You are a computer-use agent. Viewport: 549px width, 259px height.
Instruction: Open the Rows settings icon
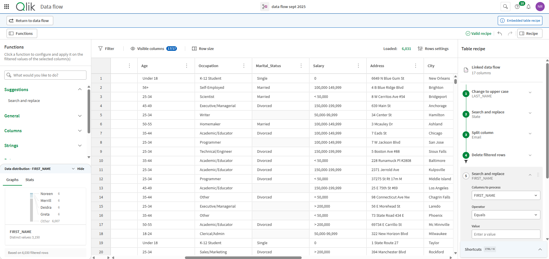pyautogui.click(x=420, y=49)
